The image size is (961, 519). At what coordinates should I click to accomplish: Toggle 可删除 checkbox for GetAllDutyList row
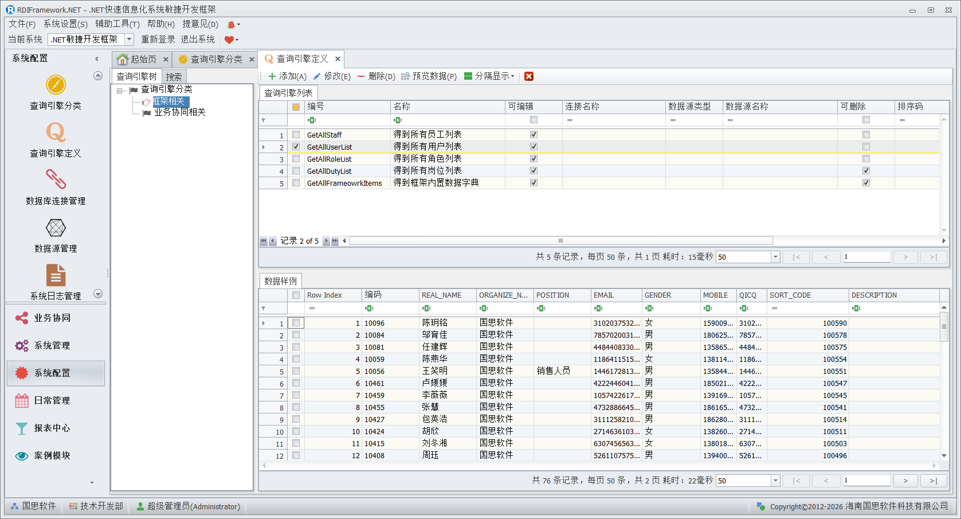point(866,171)
